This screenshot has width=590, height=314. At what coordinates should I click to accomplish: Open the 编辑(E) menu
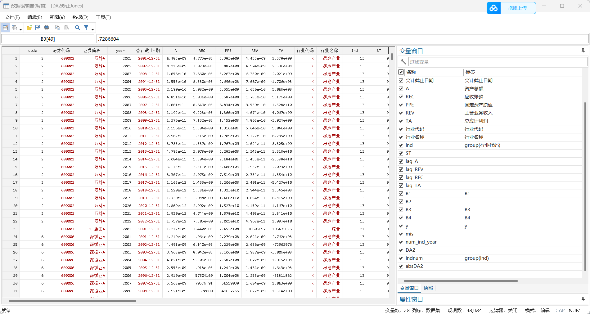tap(35, 17)
